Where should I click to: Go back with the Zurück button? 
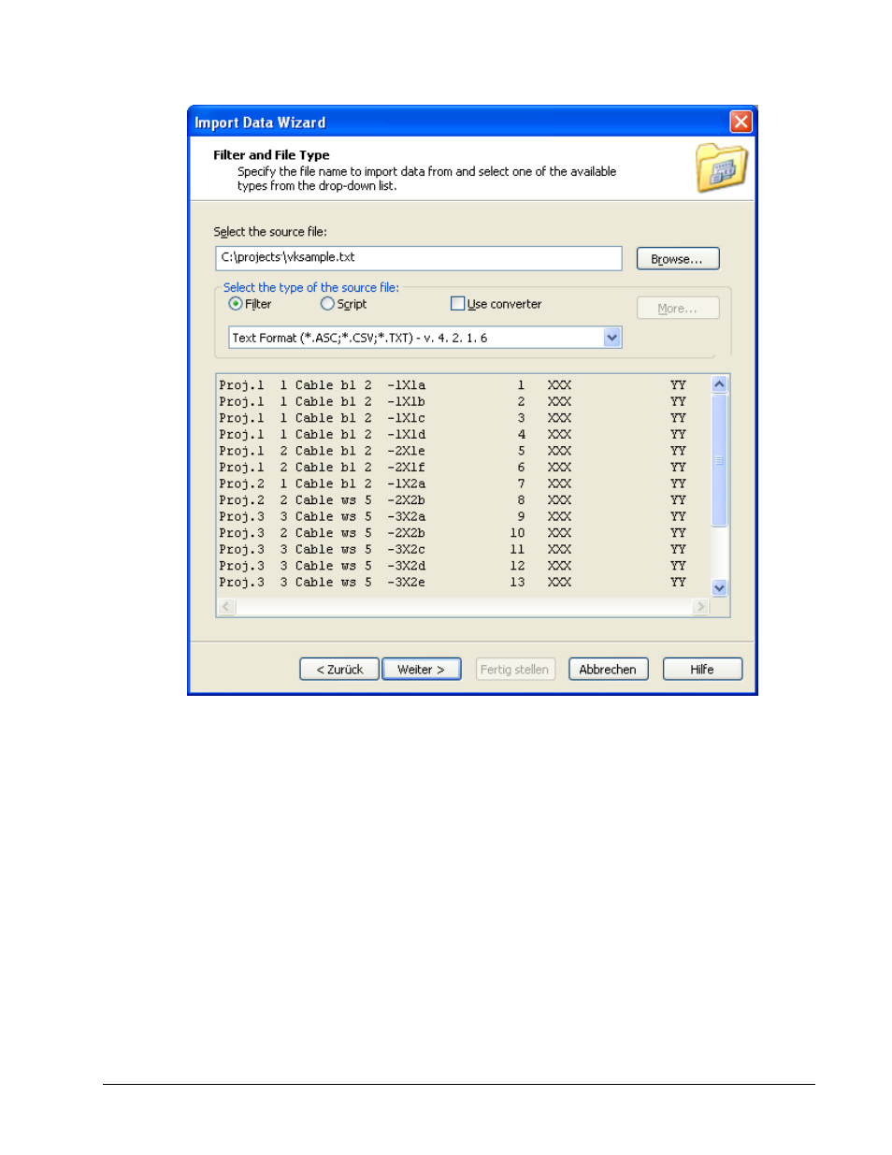click(x=339, y=669)
